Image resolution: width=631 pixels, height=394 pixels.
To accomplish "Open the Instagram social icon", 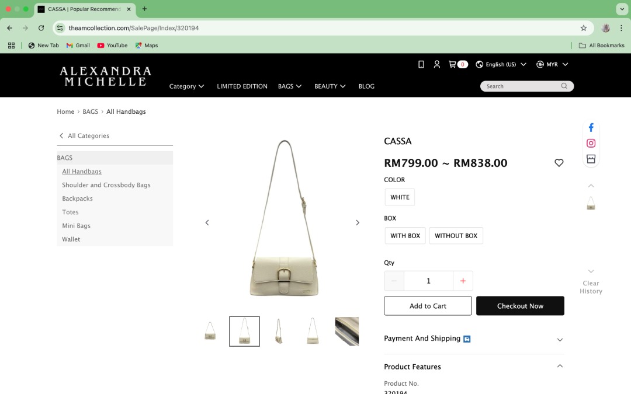I will point(591,143).
